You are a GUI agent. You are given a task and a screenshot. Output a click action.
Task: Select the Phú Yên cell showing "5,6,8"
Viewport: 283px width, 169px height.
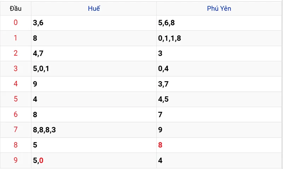point(166,23)
